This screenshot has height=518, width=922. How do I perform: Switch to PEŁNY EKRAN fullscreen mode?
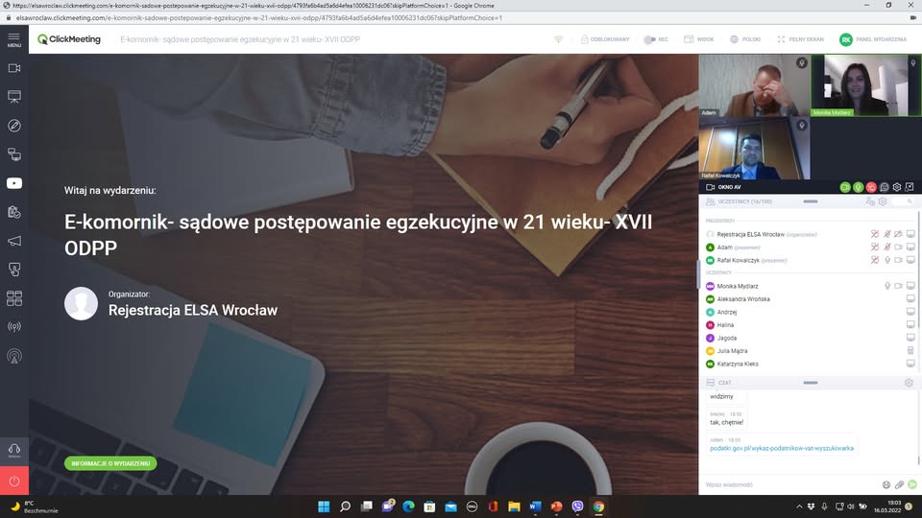800,39
